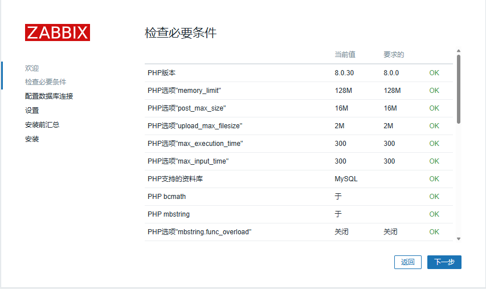Click the requirements list scrollbar thumb
The width and height of the screenshot is (486, 289).
point(458,88)
